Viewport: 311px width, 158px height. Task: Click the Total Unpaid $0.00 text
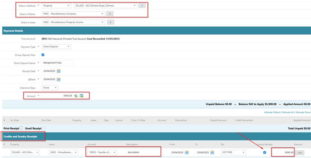tap(299, 128)
